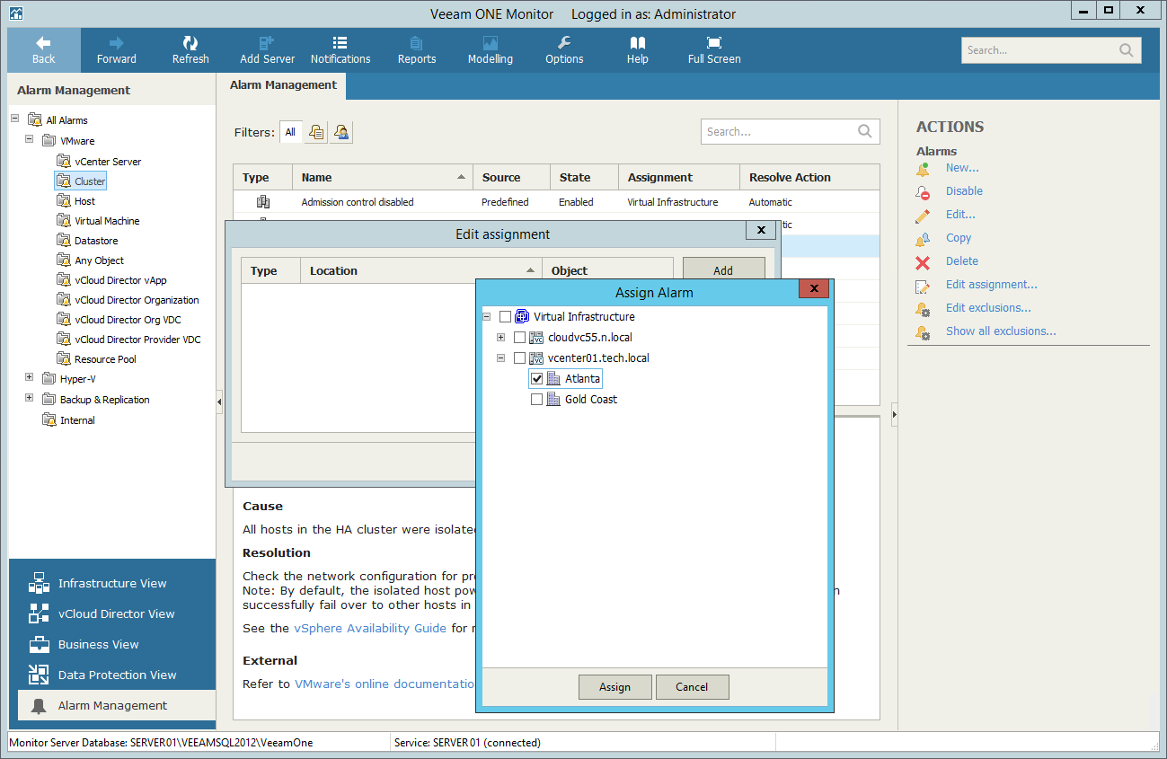Open Infrastructure View in navigation pane
Viewport: 1167px width, 759px height.
pos(112,583)
